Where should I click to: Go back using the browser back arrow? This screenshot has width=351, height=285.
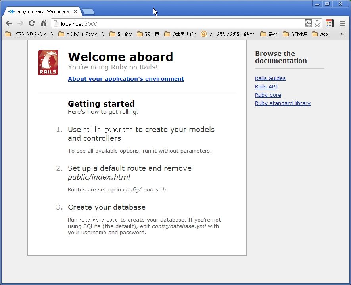click(x=9, y=23)
